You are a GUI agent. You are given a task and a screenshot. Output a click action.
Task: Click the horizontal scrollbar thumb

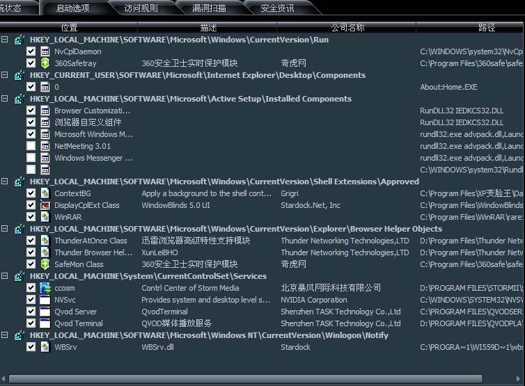point(246,378)
